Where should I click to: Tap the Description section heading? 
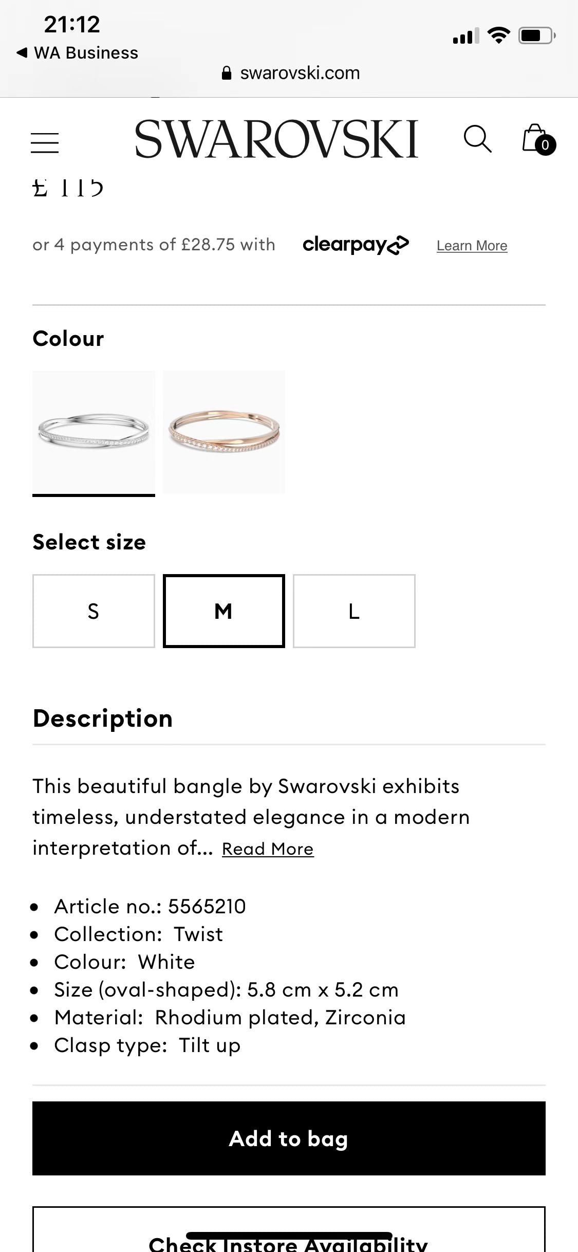[103, 719]
